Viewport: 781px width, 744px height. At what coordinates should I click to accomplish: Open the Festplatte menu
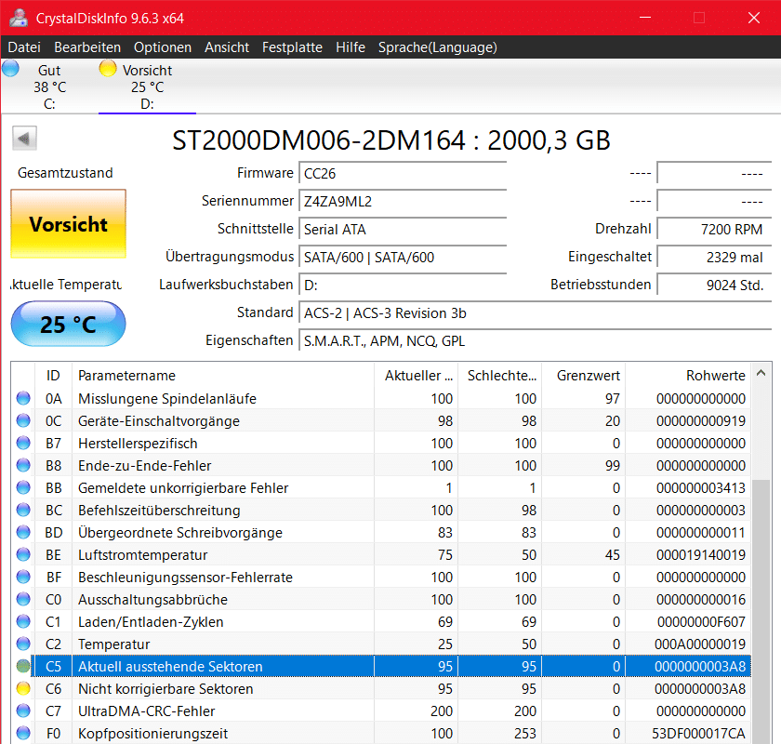click(x=292, y=47)
